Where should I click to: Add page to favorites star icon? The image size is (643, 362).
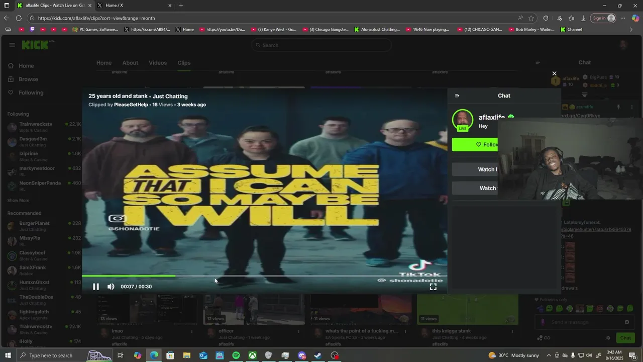(x=531, y=18)
